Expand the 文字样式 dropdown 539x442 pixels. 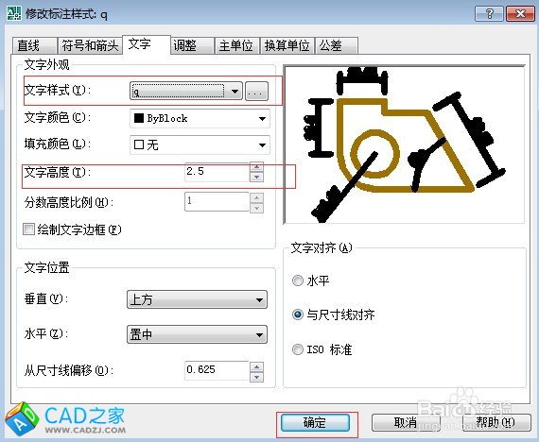[186, 92]
